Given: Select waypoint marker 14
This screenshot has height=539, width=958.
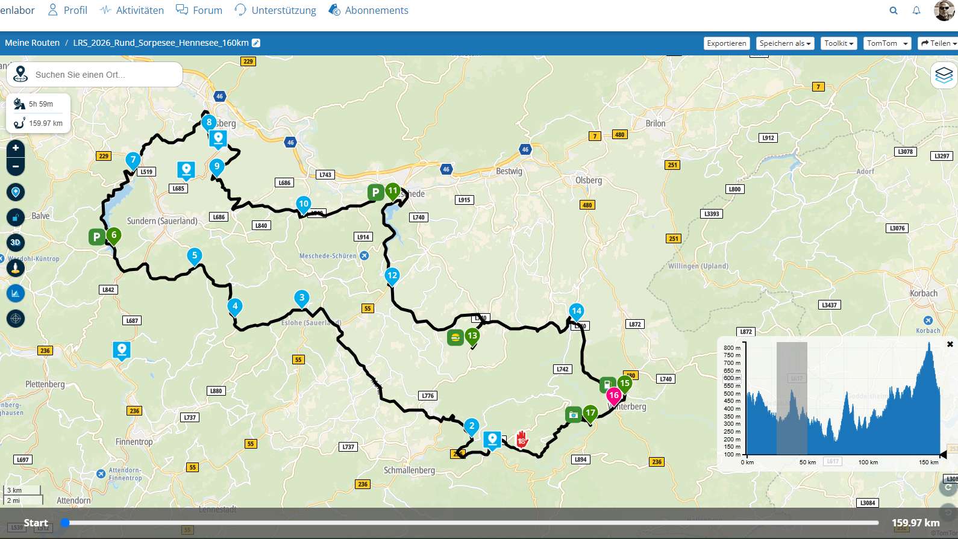Looking at the screenshot, I should 577,312.
